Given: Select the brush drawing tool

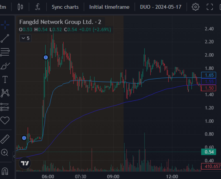Looking at the screenshot, I should coord(5,66).
